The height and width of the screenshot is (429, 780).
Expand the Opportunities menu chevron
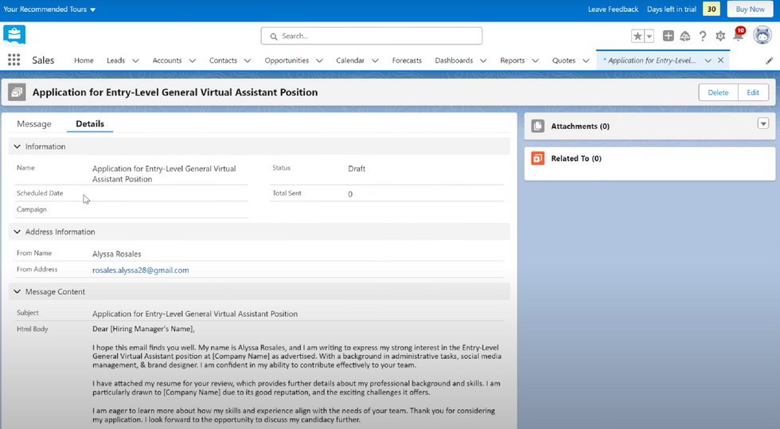[319, 60]
